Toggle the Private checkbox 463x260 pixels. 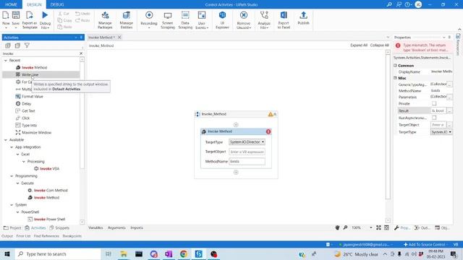(434, 103)
